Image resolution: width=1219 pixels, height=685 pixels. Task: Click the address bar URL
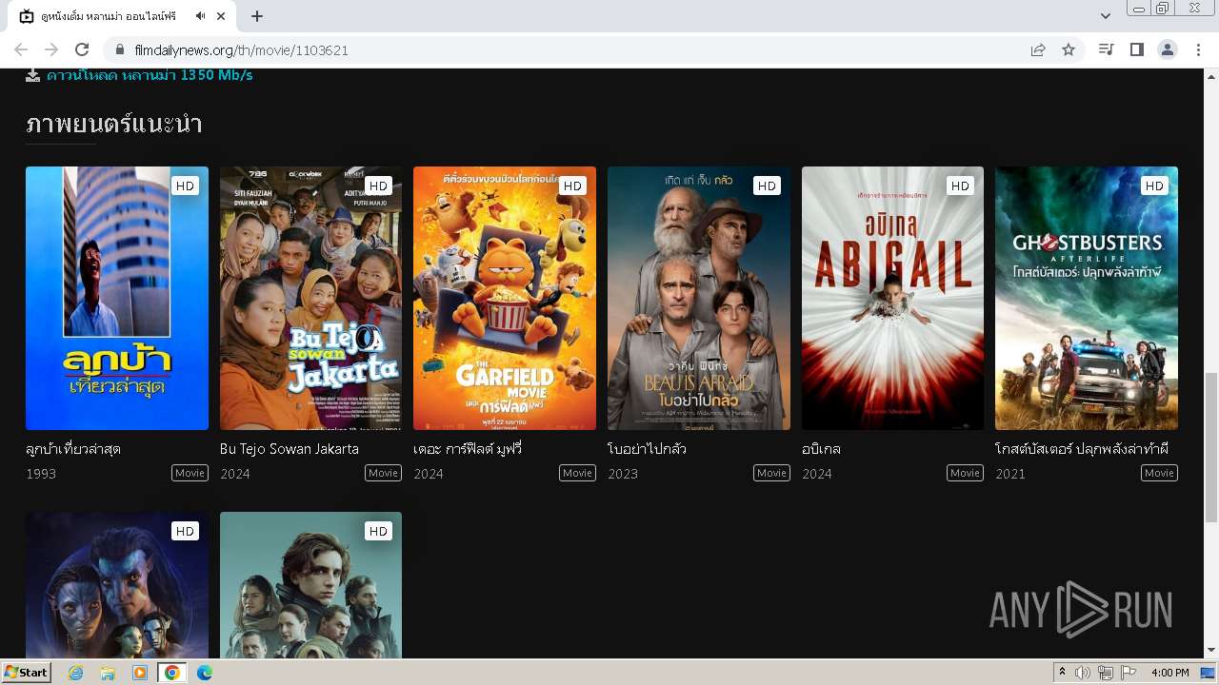pyautogui.click(x=241, y=49)
